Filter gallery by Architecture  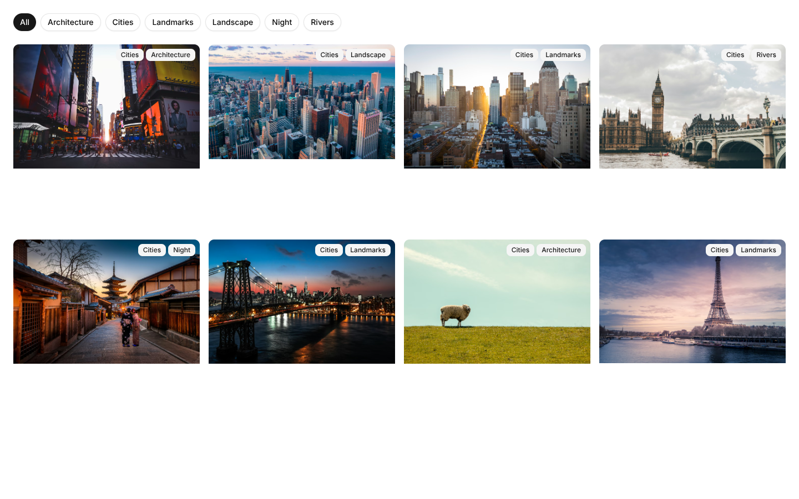point(70,22)
